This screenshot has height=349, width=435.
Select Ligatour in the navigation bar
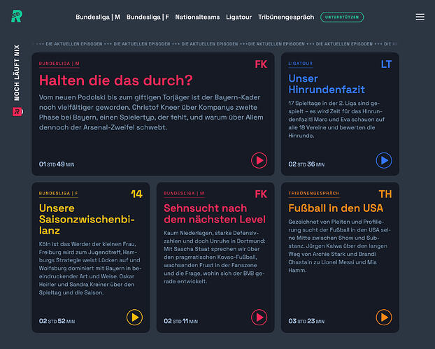click(238, 17)
